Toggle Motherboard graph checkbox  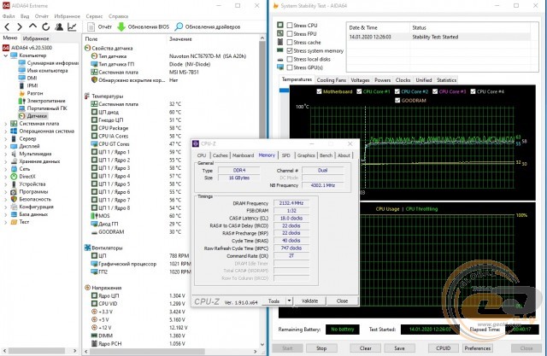pyautogui.click(x=319, y=91)
